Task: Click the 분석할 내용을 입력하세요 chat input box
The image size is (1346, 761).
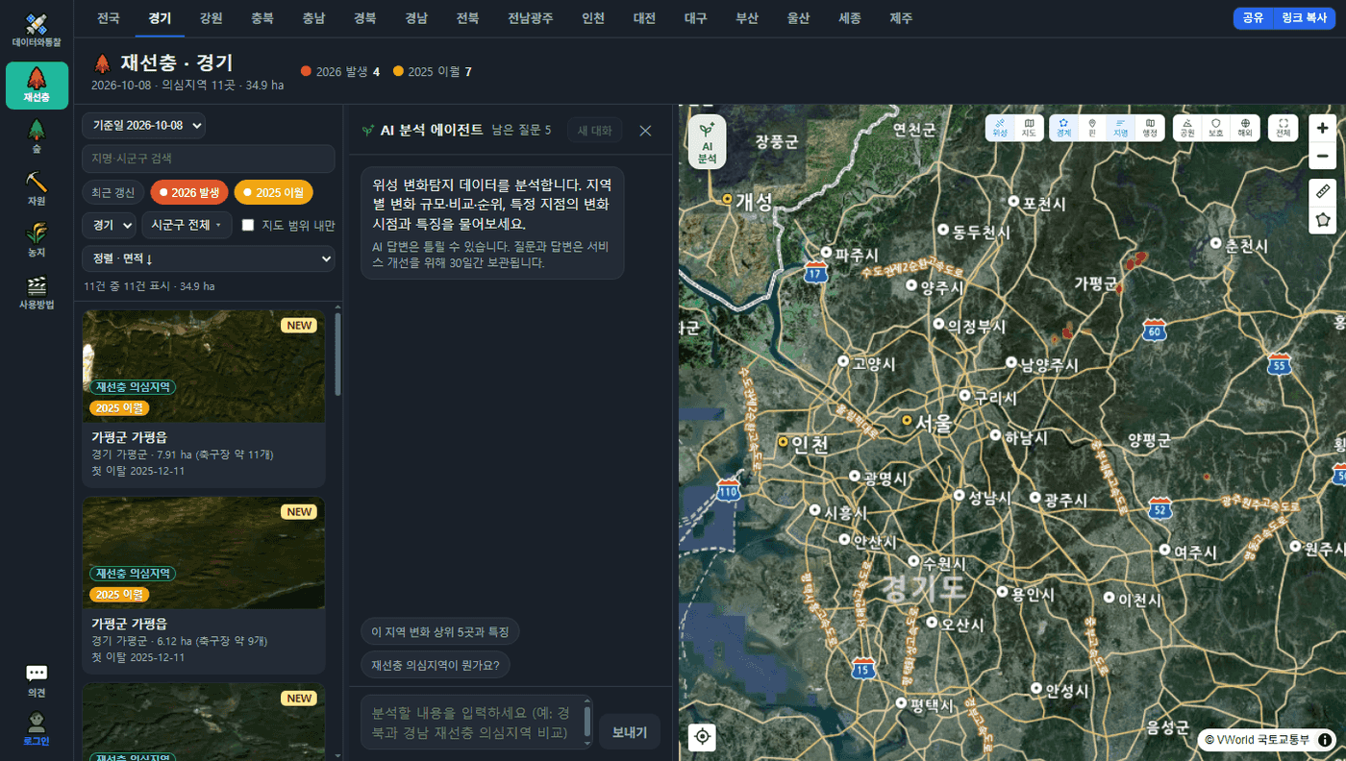Action: click(x=477, y=723)
